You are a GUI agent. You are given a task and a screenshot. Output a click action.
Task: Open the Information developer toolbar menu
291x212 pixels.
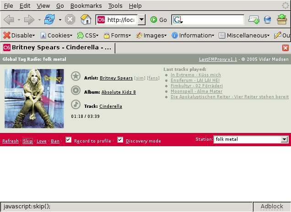pyautogui.click(x=193, y=35)
